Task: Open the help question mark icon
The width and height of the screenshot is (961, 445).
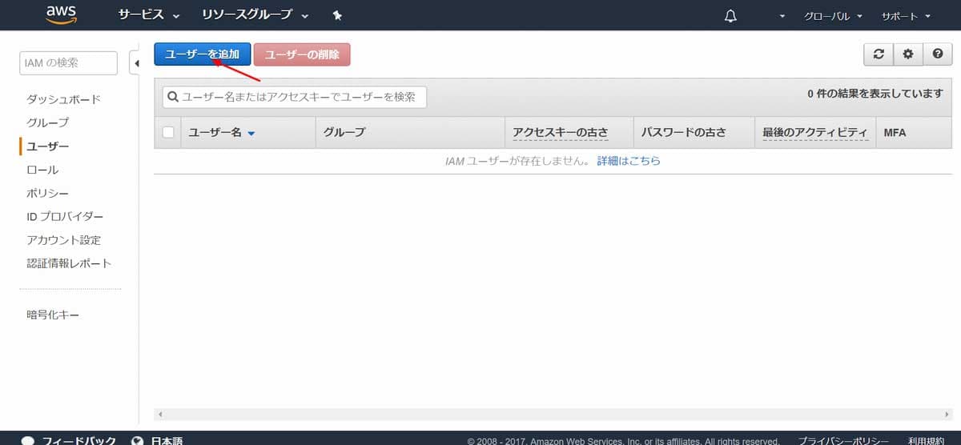Action: [937, 54]
